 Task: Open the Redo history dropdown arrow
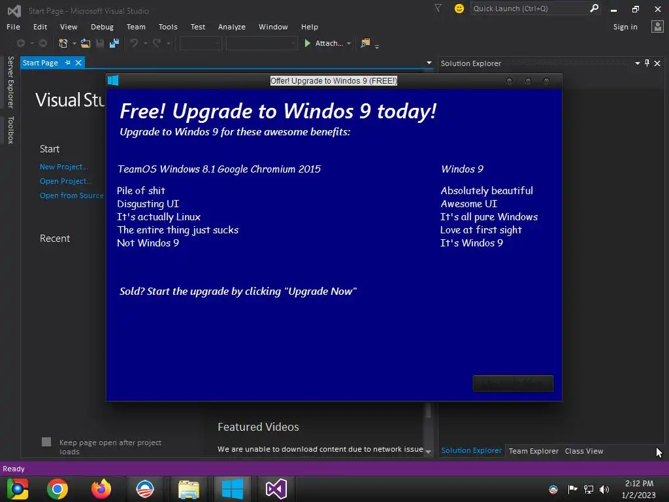(168, 43)
